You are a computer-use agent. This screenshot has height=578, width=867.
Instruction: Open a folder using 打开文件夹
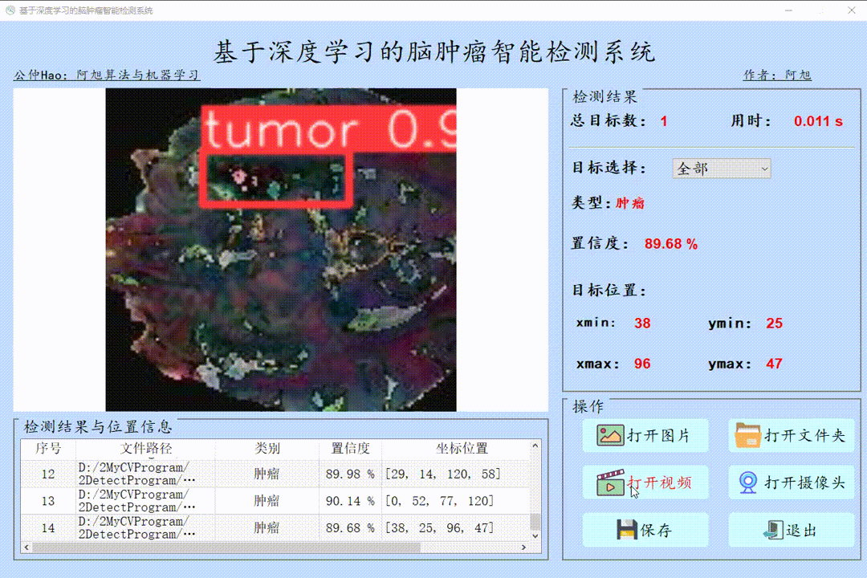coord(791,434)
